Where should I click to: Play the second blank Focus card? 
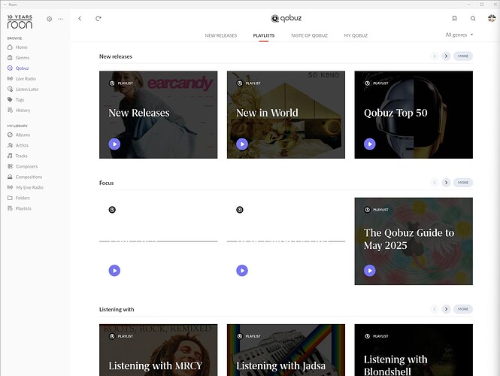pos(242,271)
